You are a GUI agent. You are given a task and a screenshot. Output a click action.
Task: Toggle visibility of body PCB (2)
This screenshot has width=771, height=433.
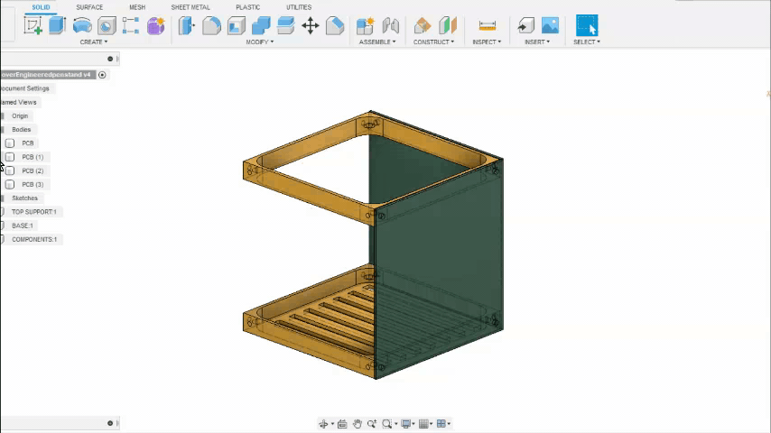(10, 171)
